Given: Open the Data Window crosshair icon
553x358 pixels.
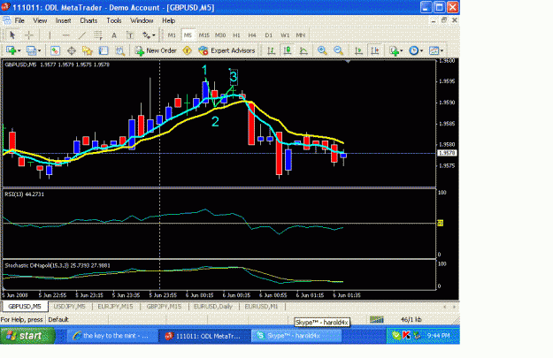Looking at the screenshot, I should tap(72, 50).
